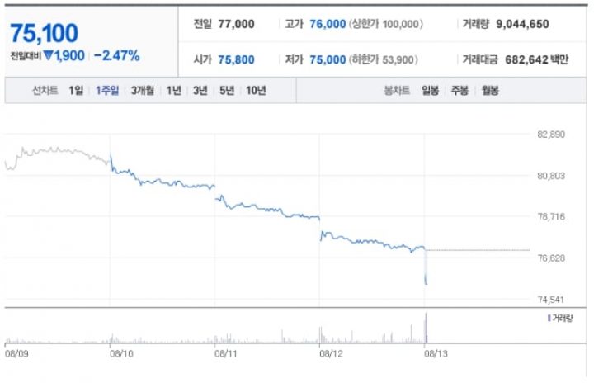
Task: Select the 월봉 candle chart
Action: tap(490, 91)
